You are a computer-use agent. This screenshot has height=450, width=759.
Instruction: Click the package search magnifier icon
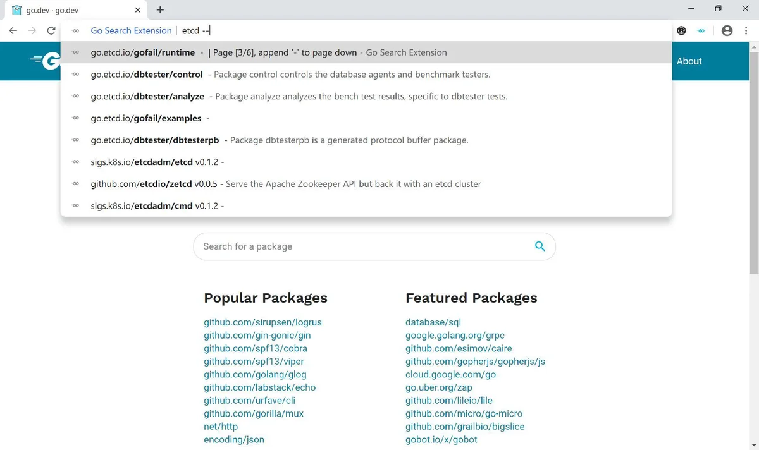(x=540, y=246)
